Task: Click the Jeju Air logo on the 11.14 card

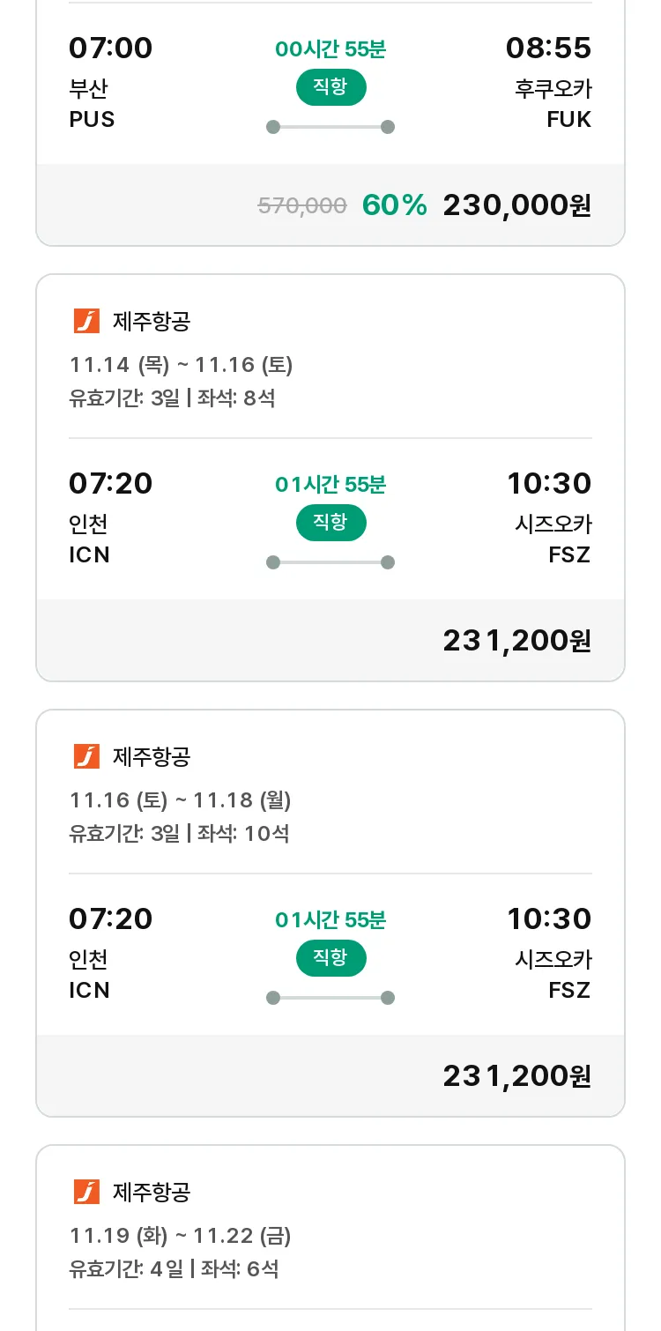Action: pos(86,321)
